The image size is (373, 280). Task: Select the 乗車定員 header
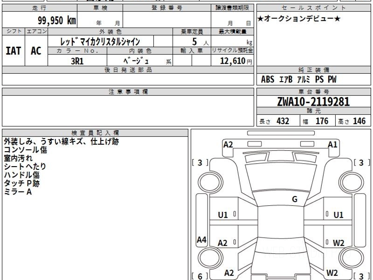pyautogui.click(x=192, y=31)
